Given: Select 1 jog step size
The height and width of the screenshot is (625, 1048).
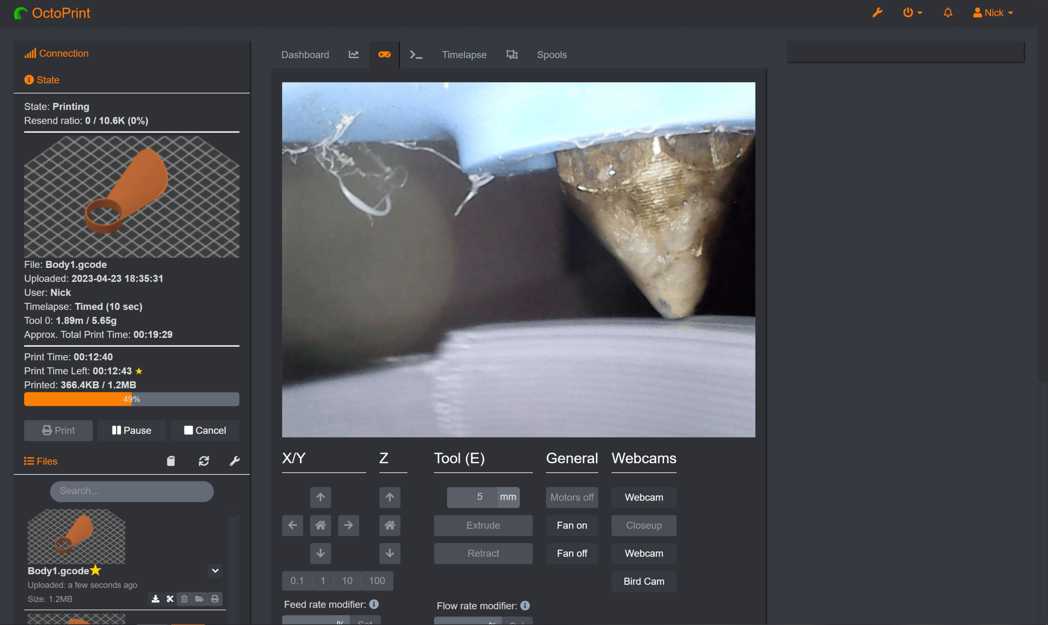Looking at the screenshot, I should tap(323, 581).
